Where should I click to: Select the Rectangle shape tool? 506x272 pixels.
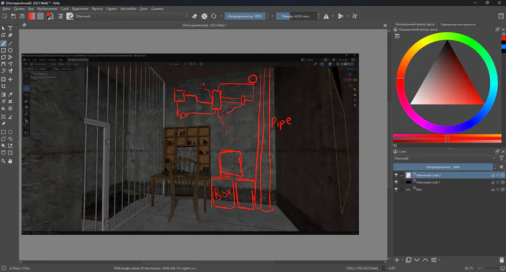pos(3,51)
